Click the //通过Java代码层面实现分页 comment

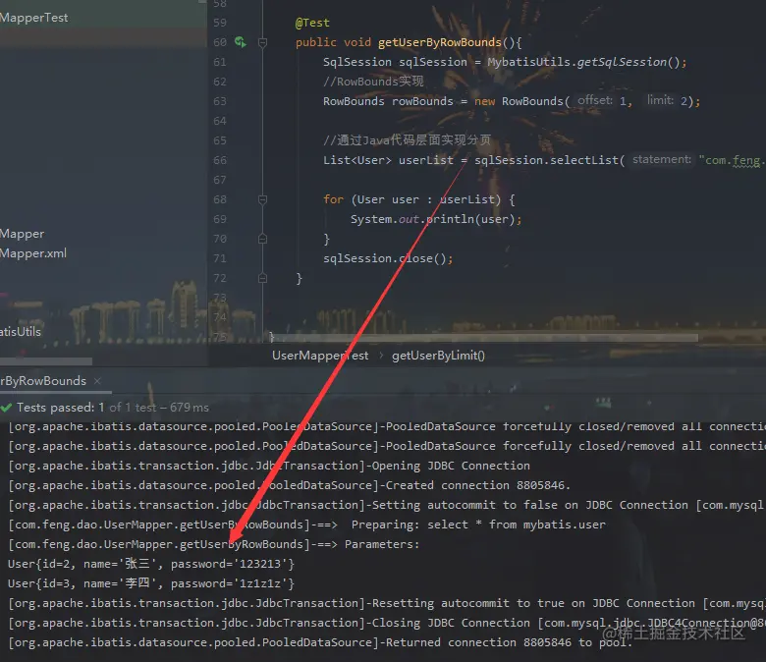(x=407, y=140)
